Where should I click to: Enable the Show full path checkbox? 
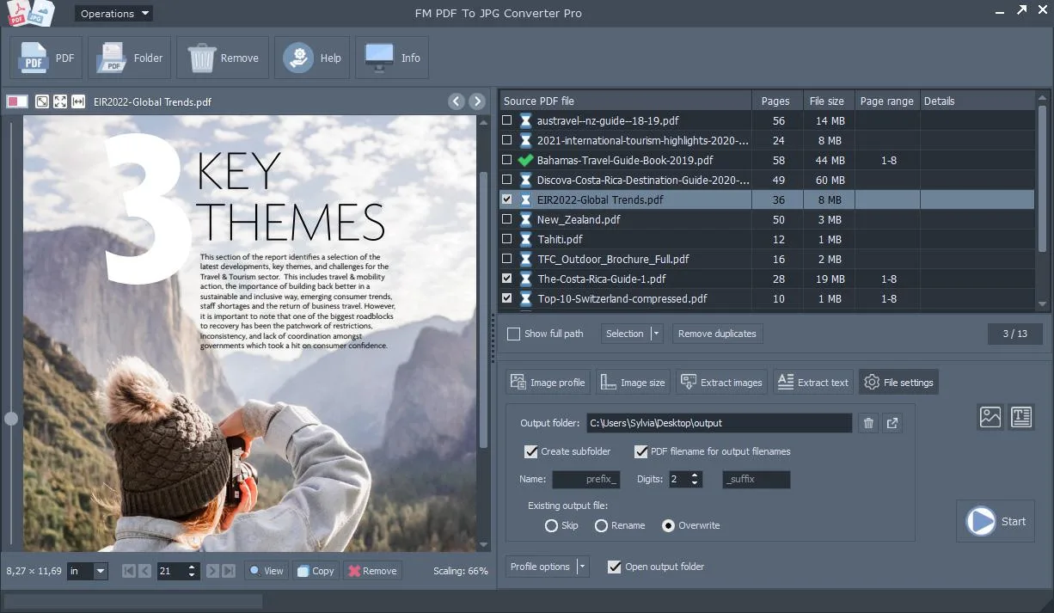pyautogui.click(x=514, y=334)
